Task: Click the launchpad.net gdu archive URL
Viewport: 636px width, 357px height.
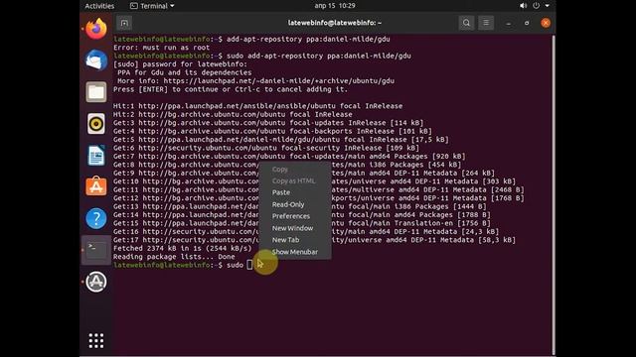Action: 278,81
